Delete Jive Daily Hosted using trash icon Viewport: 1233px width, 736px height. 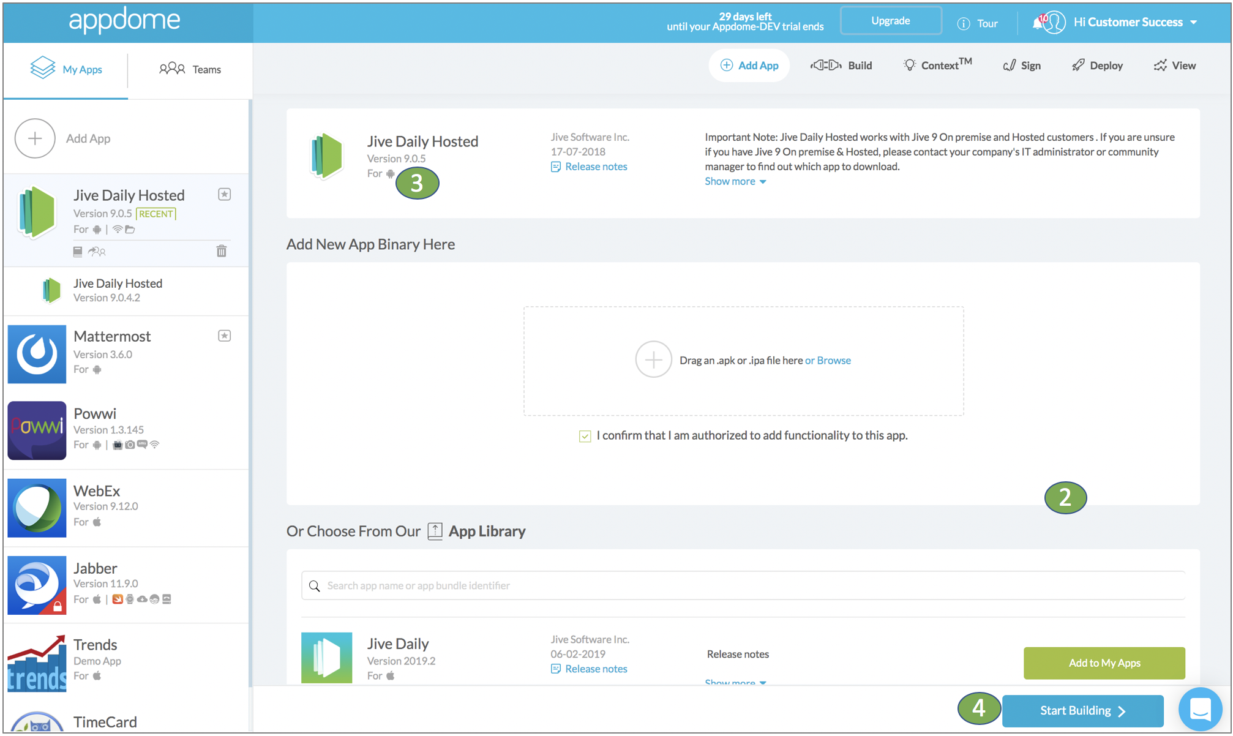(222, 251)
